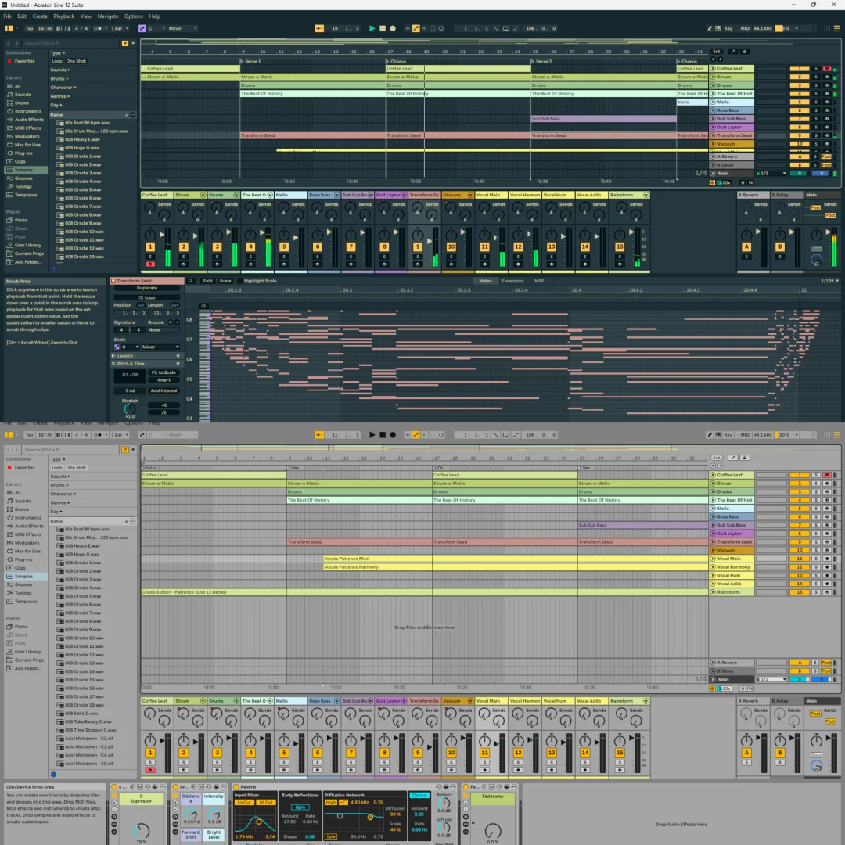Switch to the Envelopes tab
This screenshot has height=845, width=845.
click(512, 281)
